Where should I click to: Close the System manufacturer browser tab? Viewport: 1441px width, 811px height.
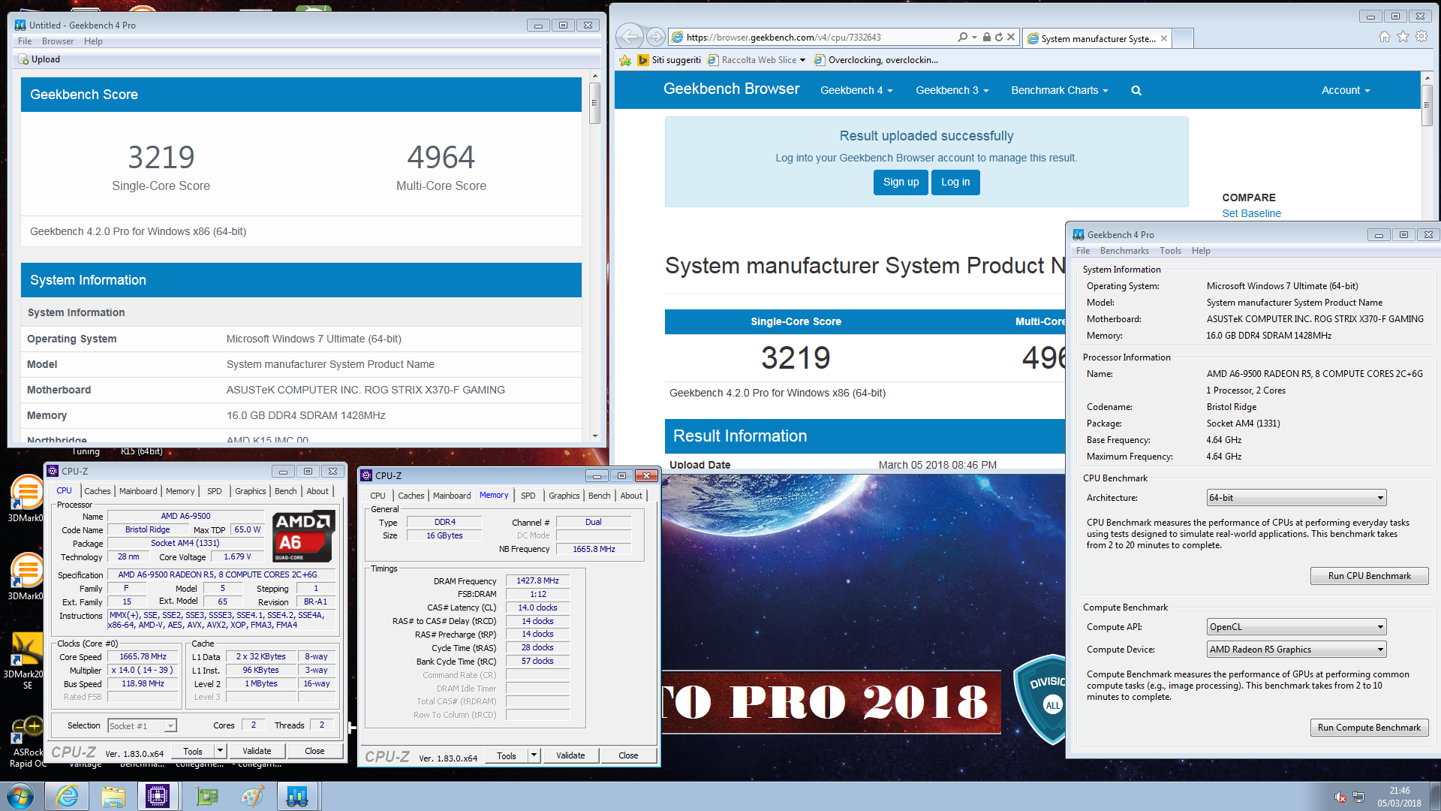pos(1164,38)
